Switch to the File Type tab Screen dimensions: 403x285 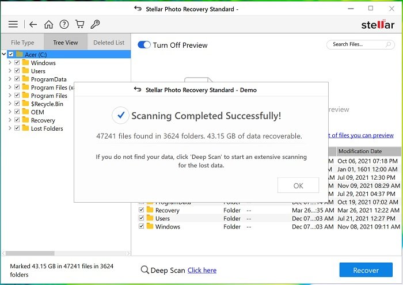point(22,43)
